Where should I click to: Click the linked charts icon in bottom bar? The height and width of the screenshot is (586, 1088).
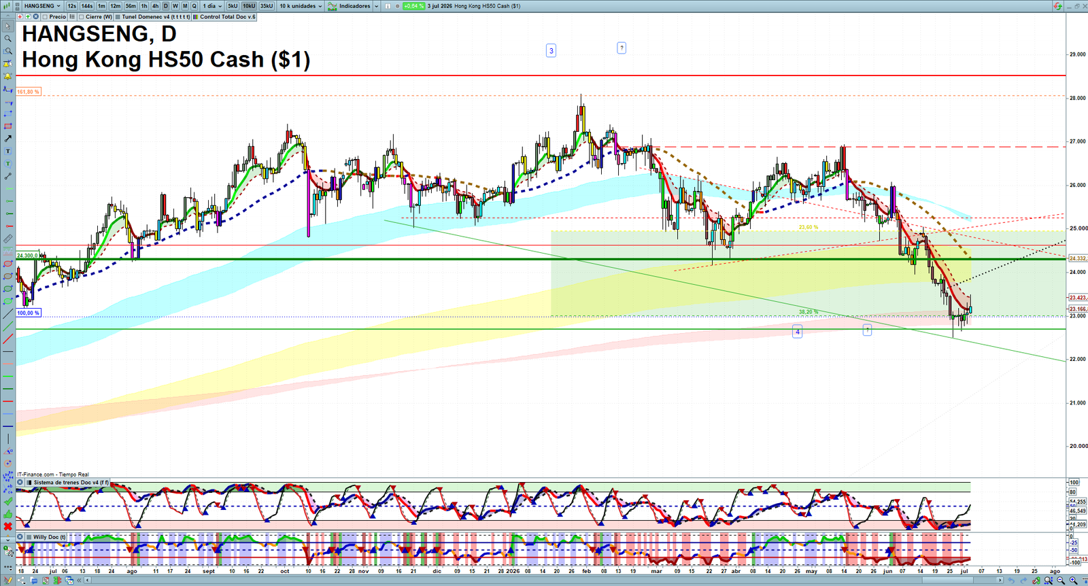click(x=69, y=581)
